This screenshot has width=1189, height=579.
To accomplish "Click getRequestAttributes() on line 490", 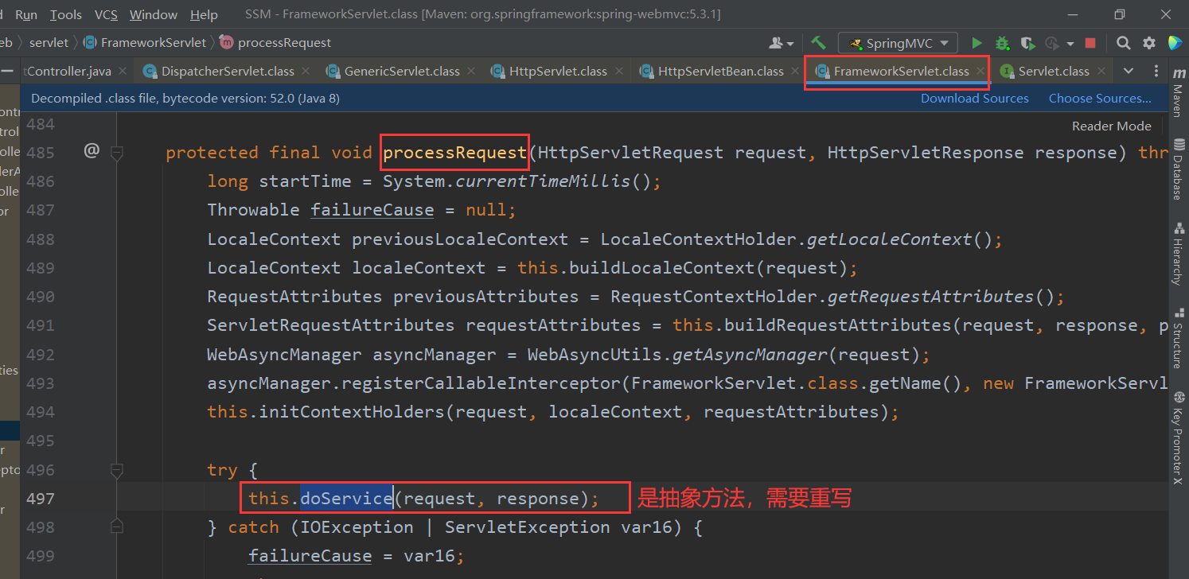I will click(941, 296).
